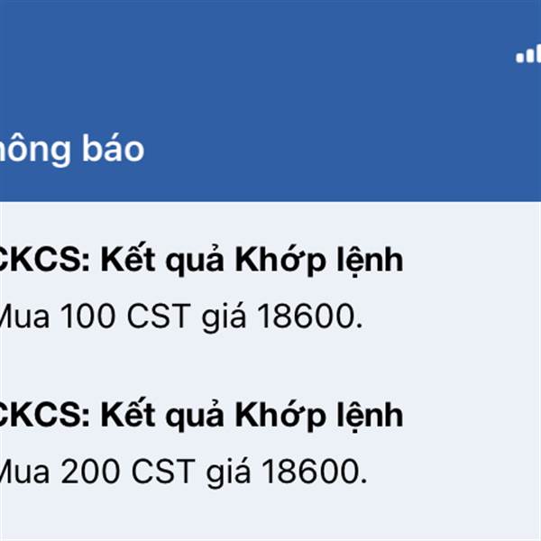Tap the quantity 100 in the first message

[87, 316]
